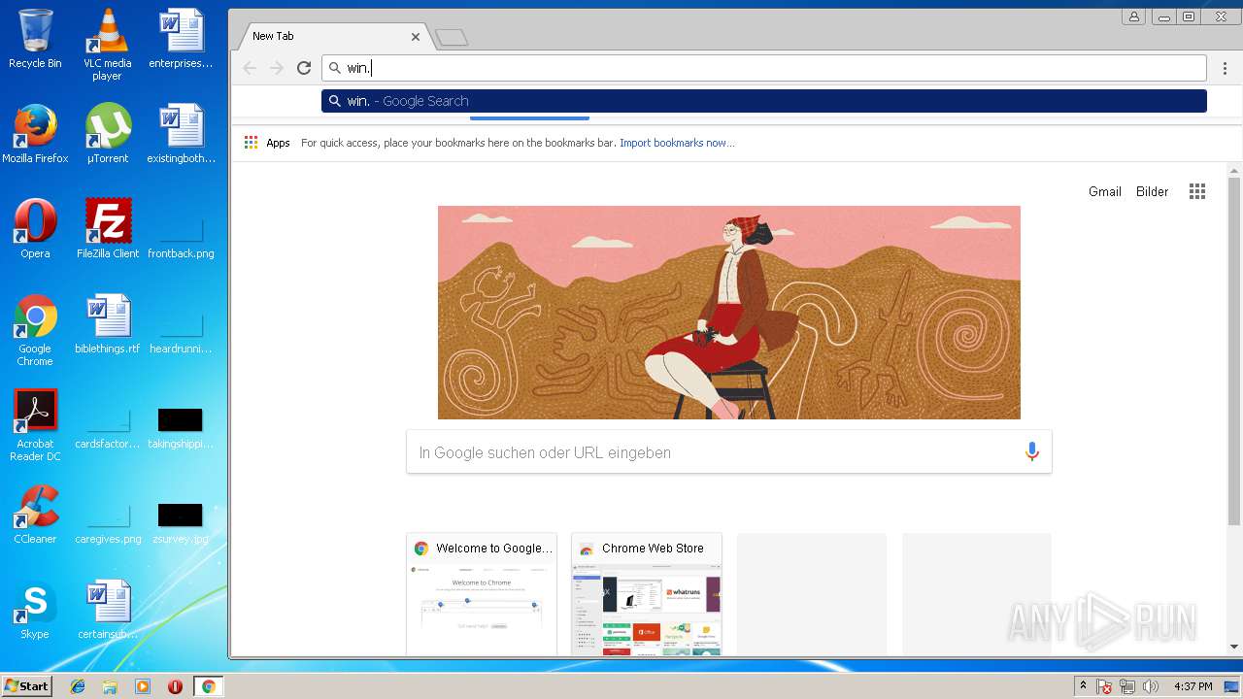Open Mozilla Firefox desktop shortcut
Image resolution: width=1243 pixels, height=699 pixels.
35,134
